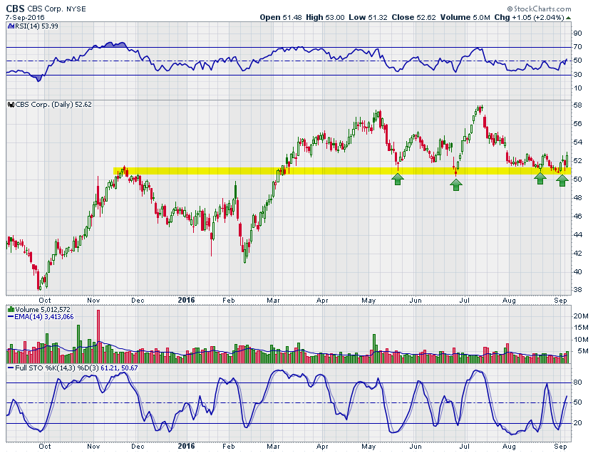Click the 38 price axis label

(x=577, y=291)
